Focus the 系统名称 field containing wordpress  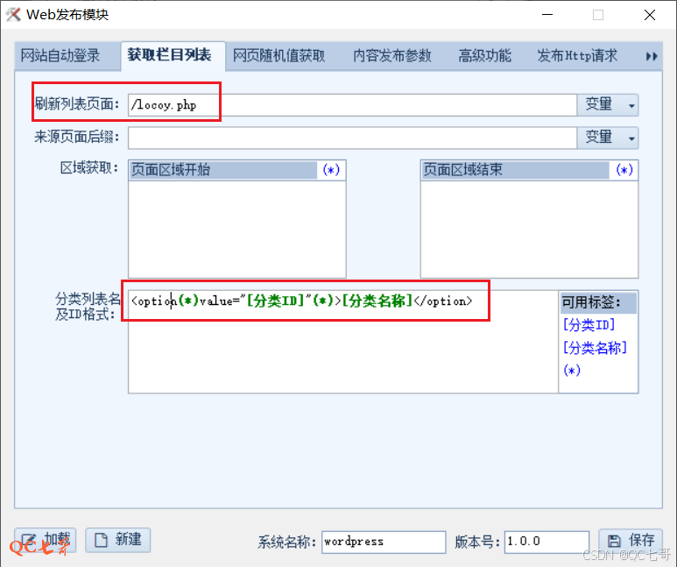[383, 542]
